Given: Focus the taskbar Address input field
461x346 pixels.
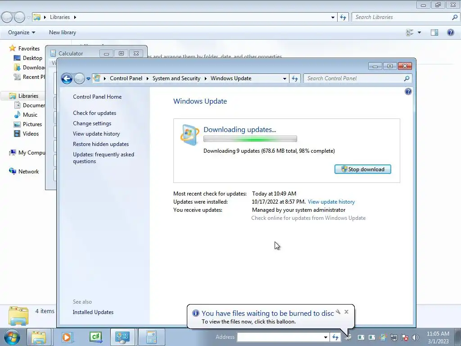Looking at the screenshot, I should pyautogui.click(x=280, y=337).
